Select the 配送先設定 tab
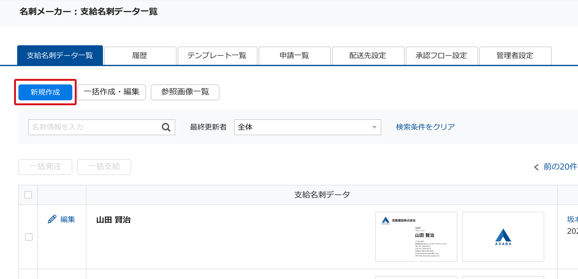The image size is (578, 279). pyautogui.click(x=368, y=56)
